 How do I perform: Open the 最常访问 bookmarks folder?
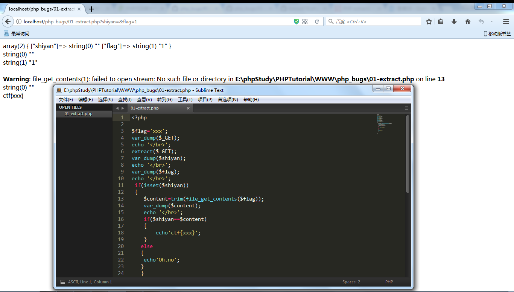[17, 33]
